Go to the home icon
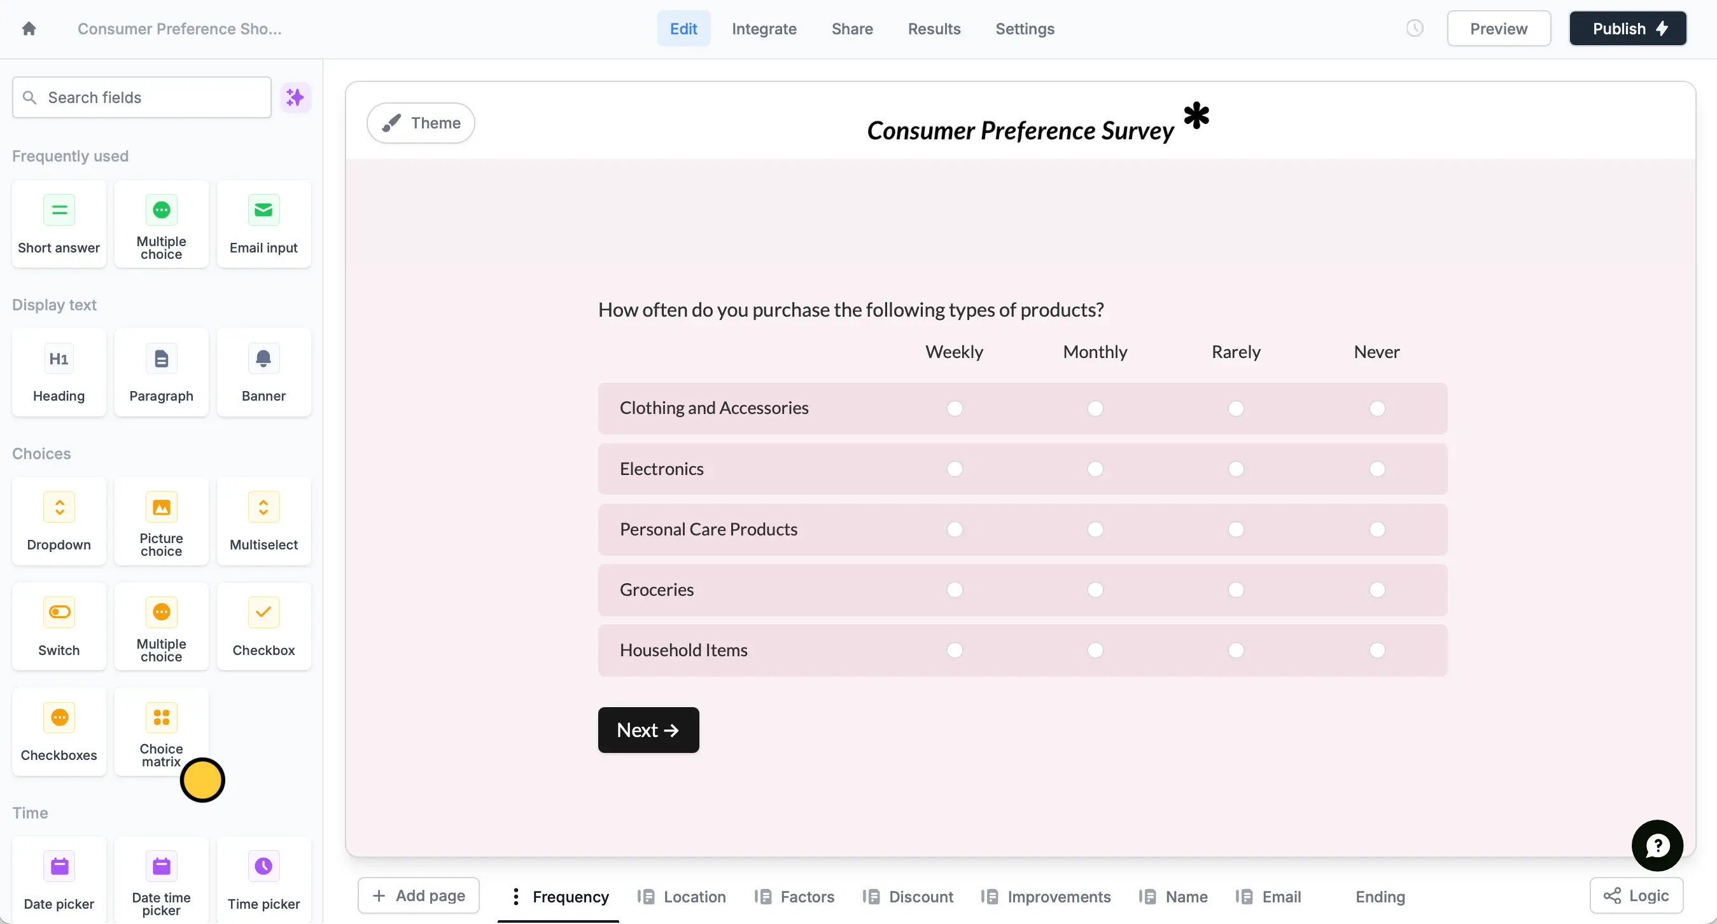The image size is (1717, 924). click(x=29, y=29)
